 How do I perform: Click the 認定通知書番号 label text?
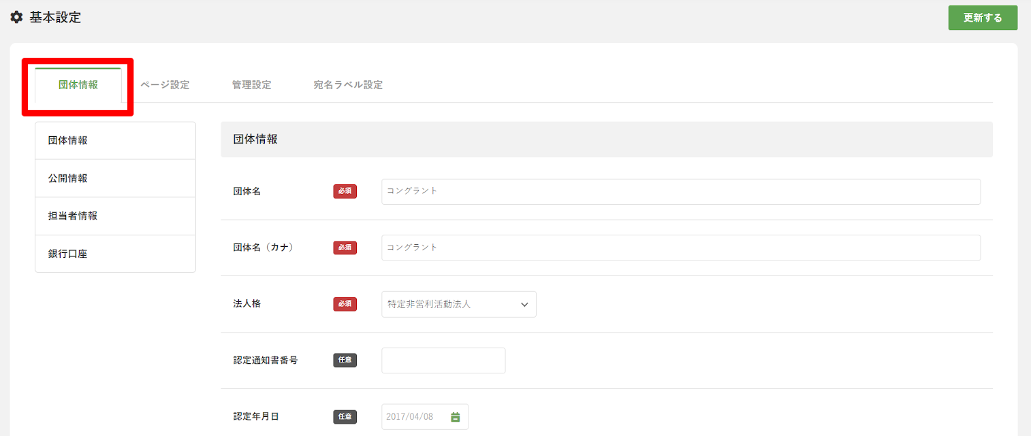coord(266,360)
